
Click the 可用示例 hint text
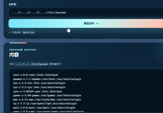point(16,32)
